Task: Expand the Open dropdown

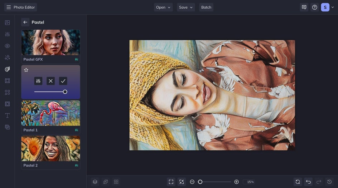Action: coord(163,7)
